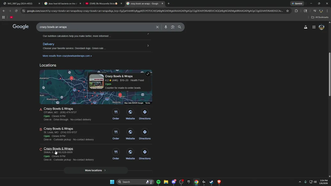Viewport: 331px width, 186px height.
Task: Open the Google account avatar on page
Action: click(x=322, y=27)
